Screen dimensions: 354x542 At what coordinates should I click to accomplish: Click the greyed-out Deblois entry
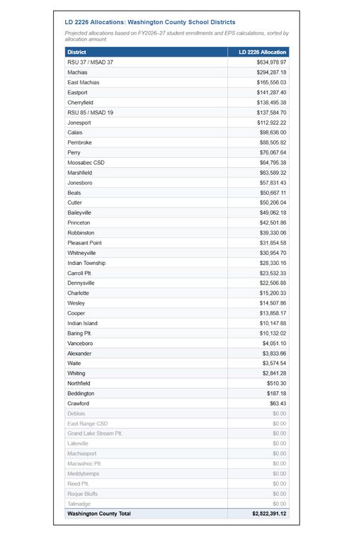76,414
